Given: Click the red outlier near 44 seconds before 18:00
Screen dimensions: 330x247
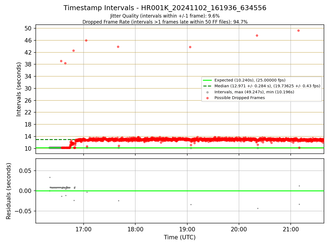Looking at the screenshot, I should point(118,47).
